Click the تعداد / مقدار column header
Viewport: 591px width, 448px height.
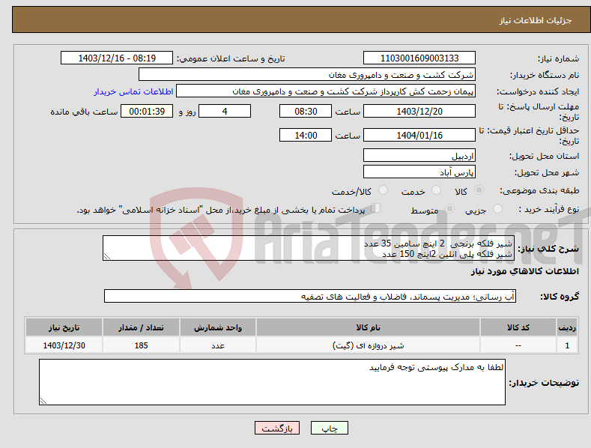tap(141, 327)
